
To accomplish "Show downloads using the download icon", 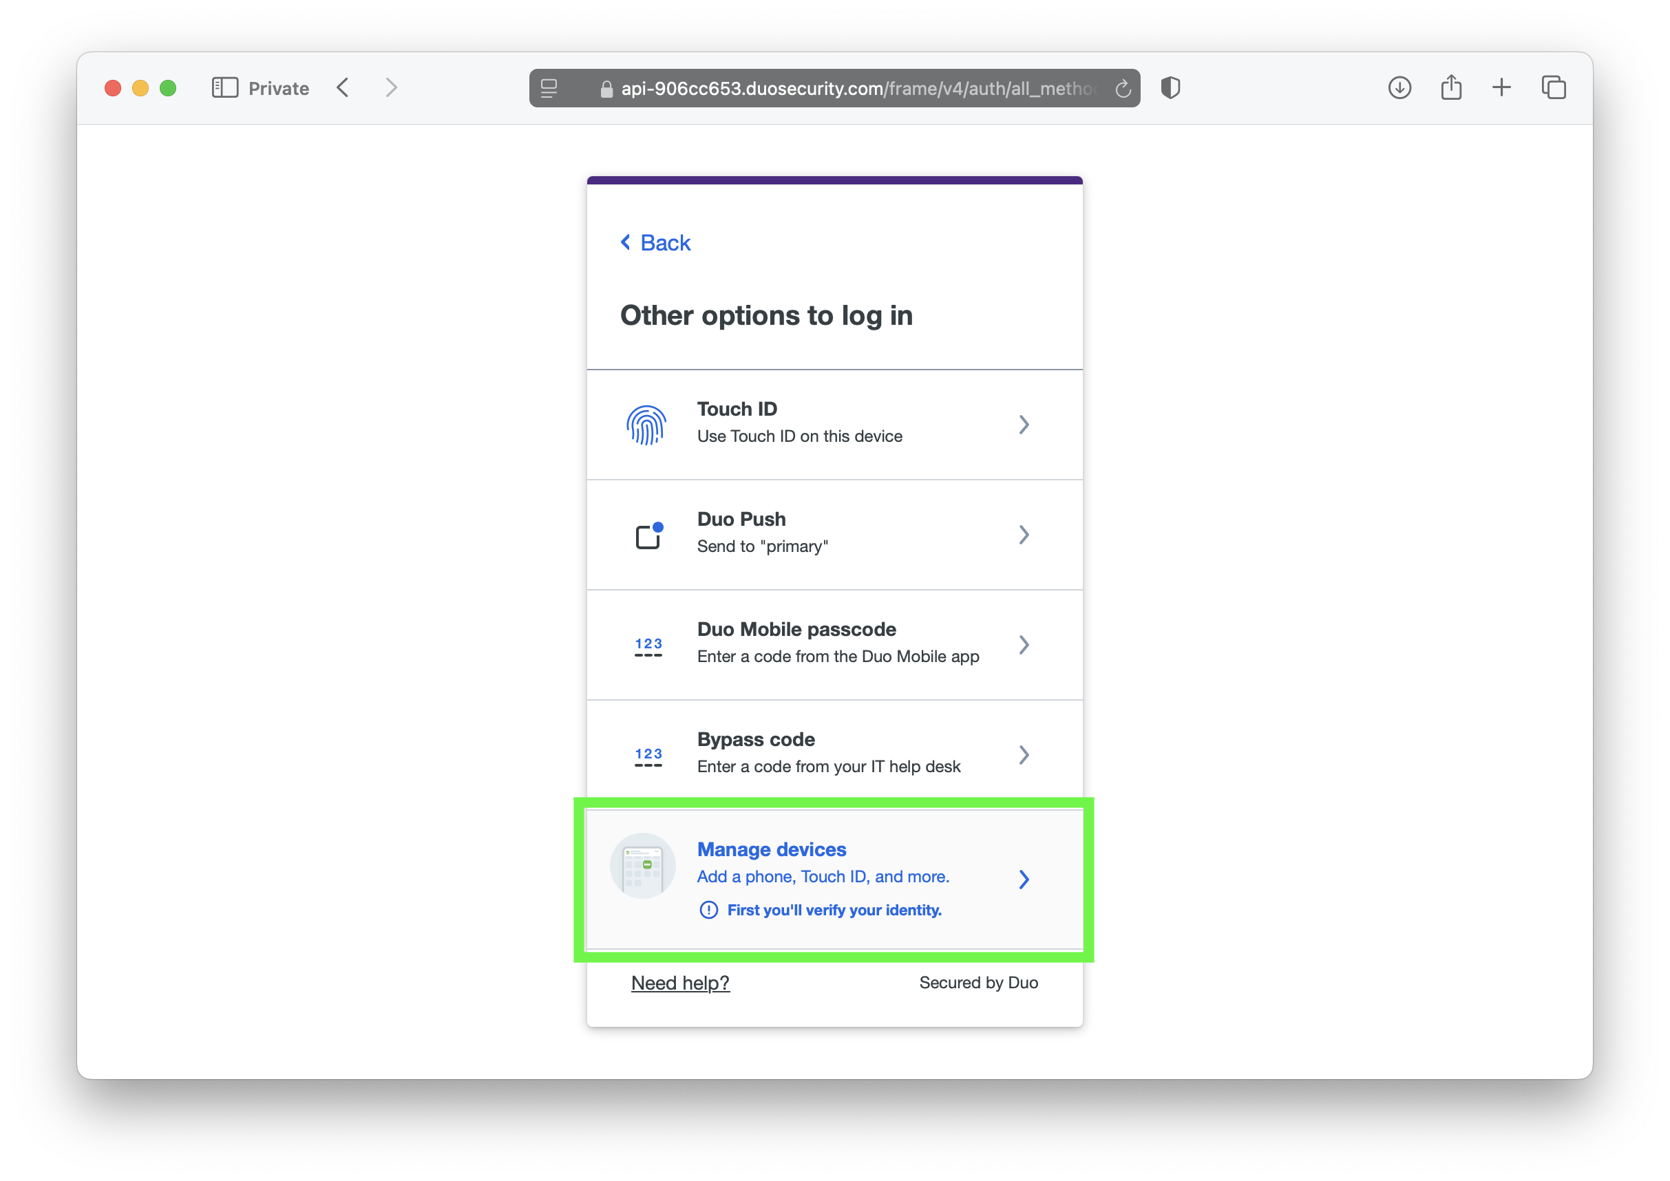I will 1399,88.
